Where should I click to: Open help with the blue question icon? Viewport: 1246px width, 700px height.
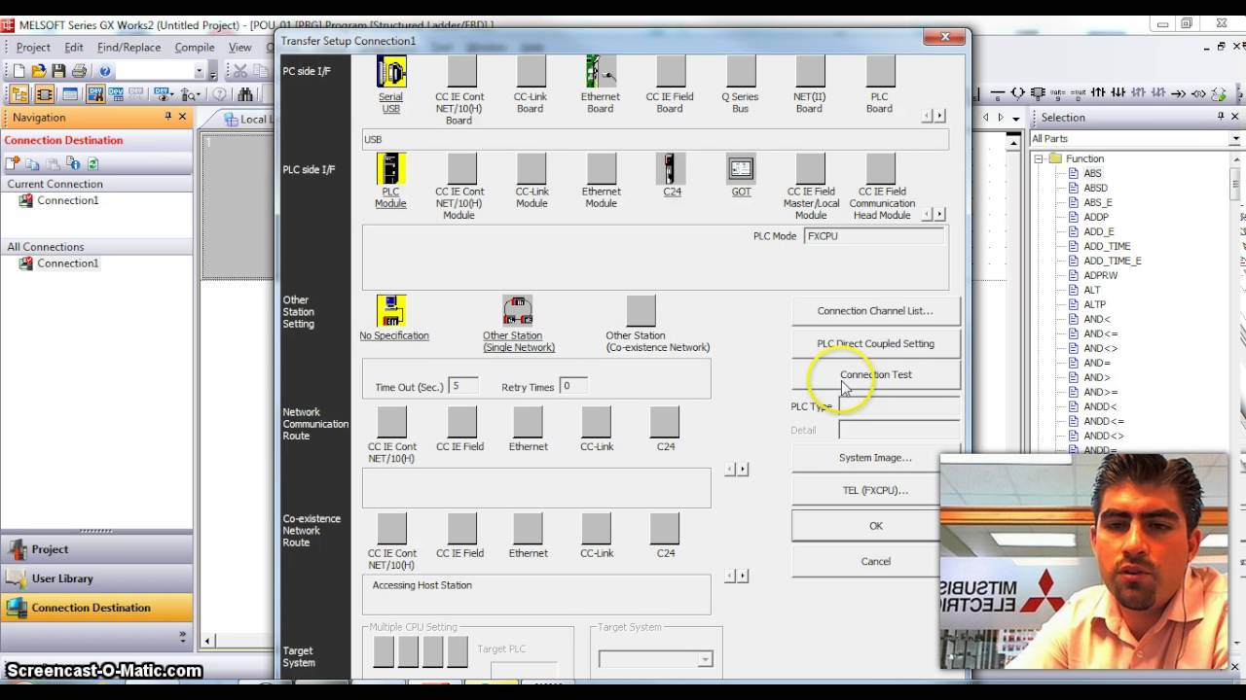[105, 71]
